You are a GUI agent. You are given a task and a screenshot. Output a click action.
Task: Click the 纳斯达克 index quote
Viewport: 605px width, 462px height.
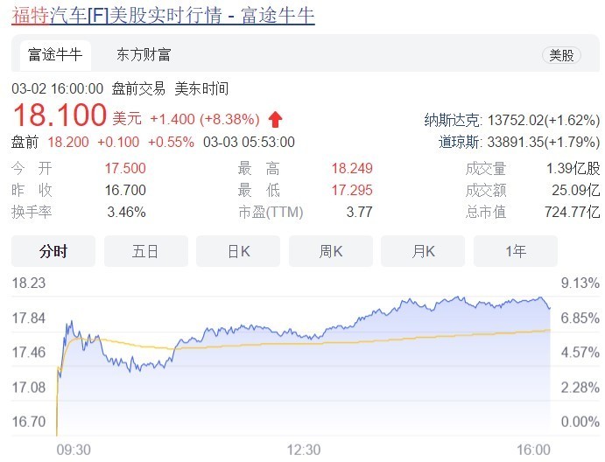click(511, 121)
